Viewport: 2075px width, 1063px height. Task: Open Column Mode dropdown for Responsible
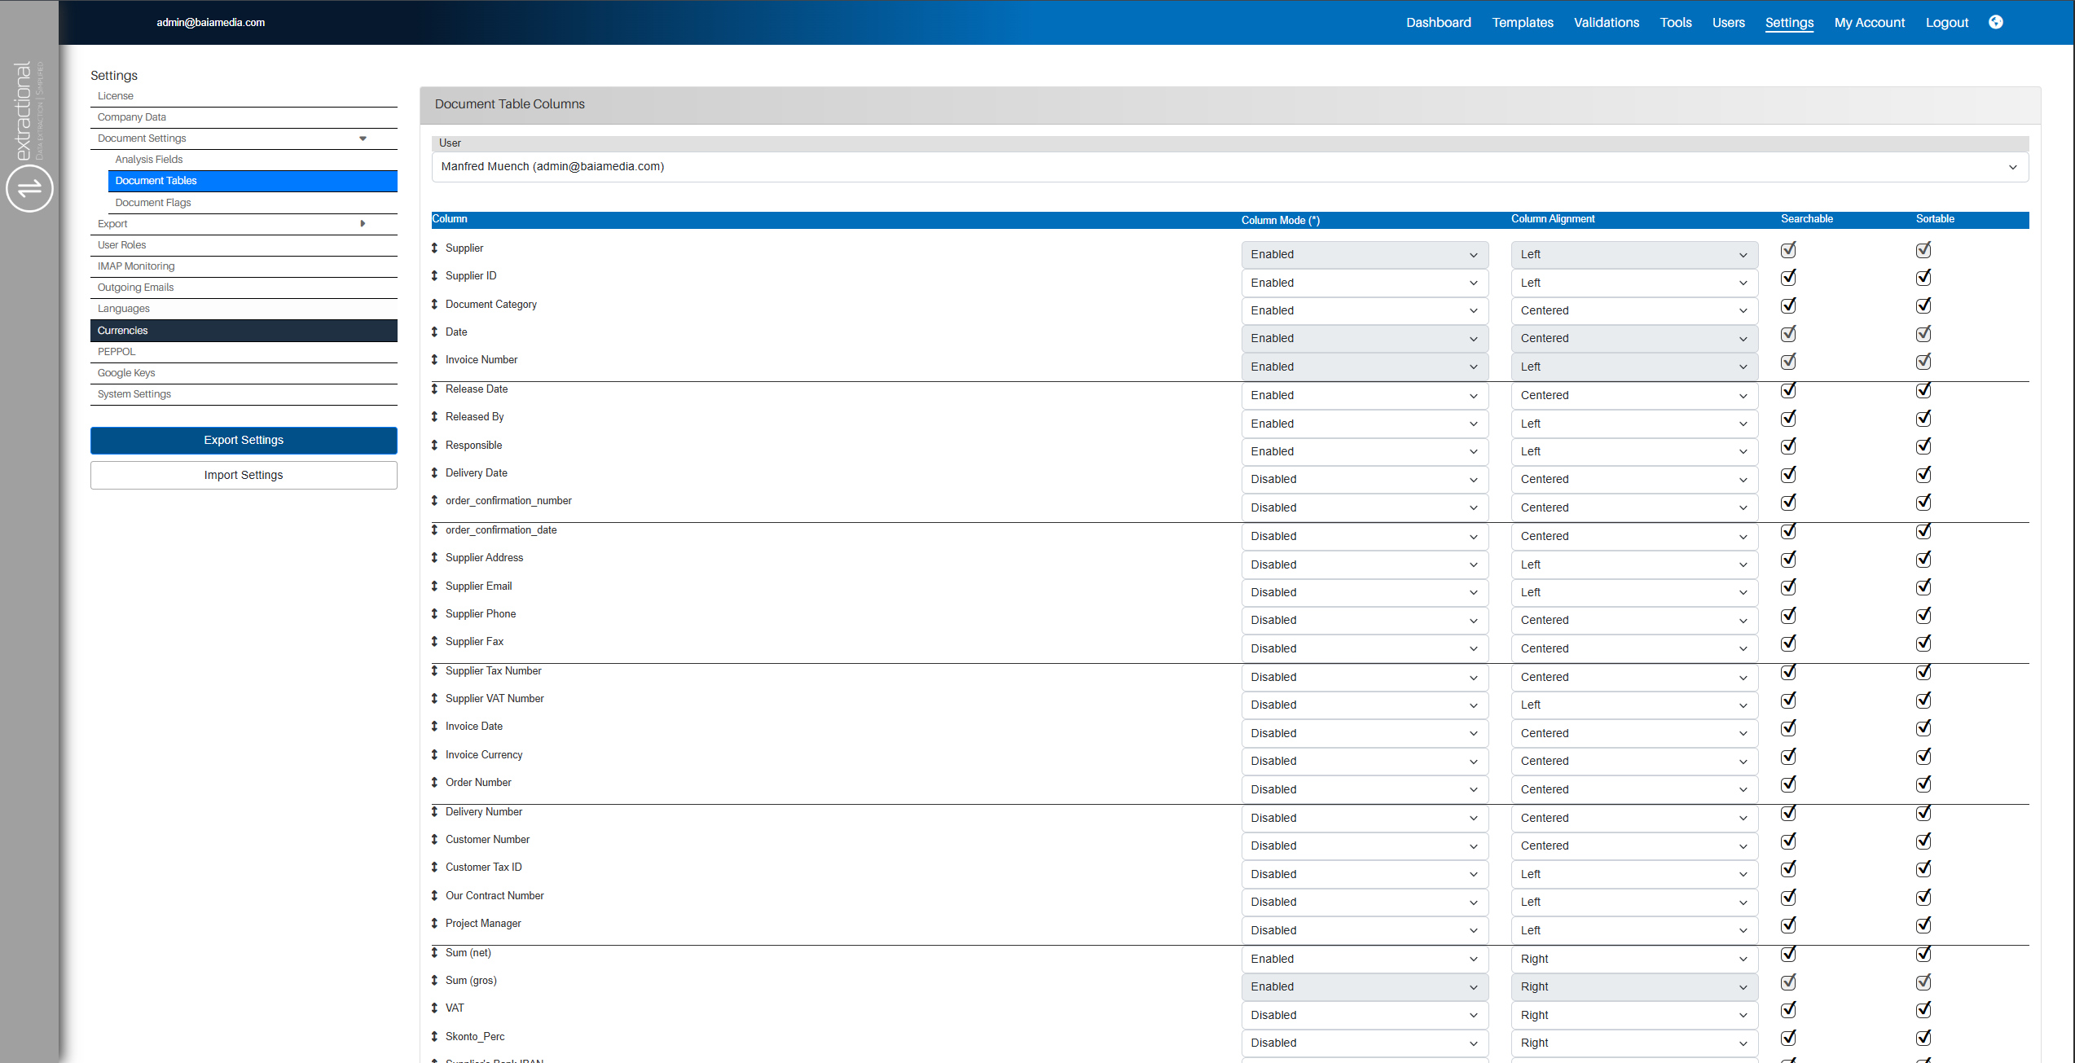click(1365, 451)
